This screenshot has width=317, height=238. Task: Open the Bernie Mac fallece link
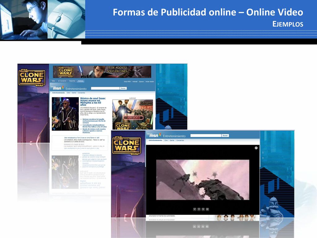94,126
